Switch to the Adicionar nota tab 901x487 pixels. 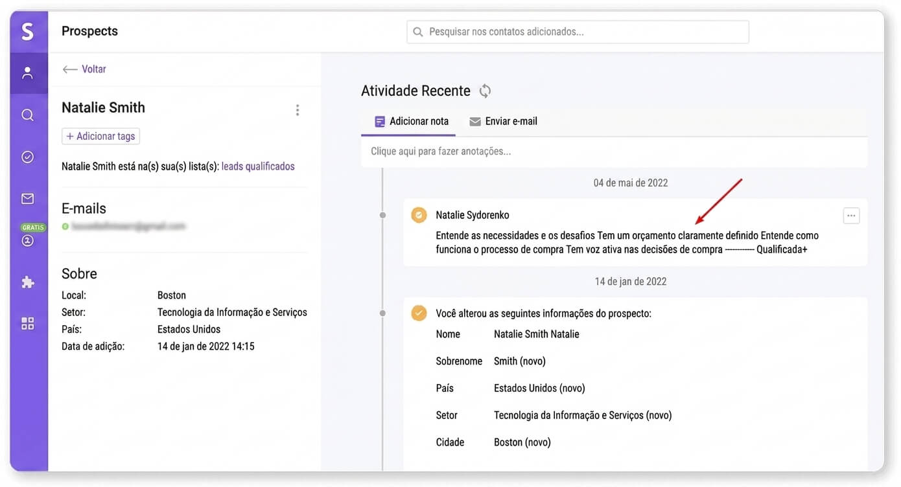click(x=411, y=121)
